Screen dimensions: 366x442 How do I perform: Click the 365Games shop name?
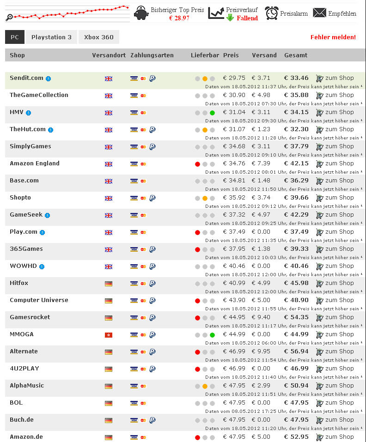(x=26, y=249)
